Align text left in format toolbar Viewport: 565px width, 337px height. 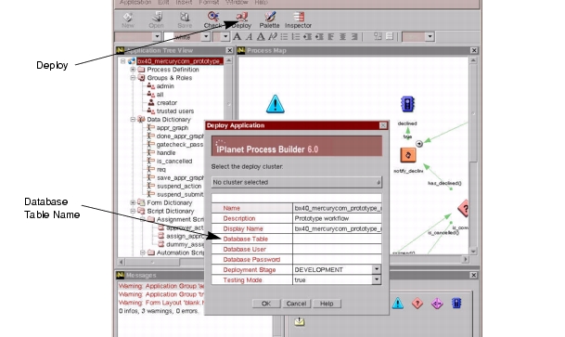pos(331,37)
